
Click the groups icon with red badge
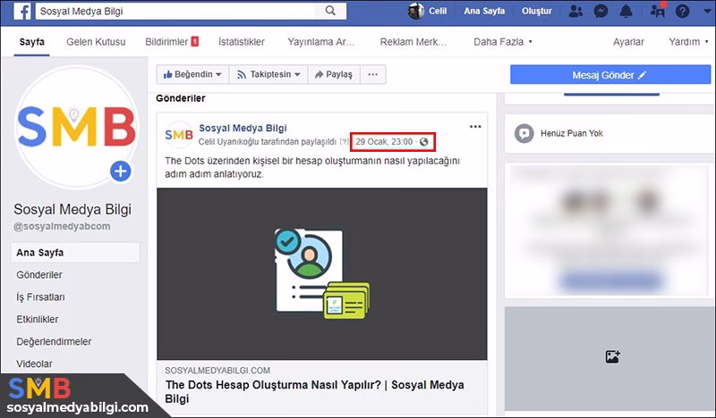coord(658,10)
